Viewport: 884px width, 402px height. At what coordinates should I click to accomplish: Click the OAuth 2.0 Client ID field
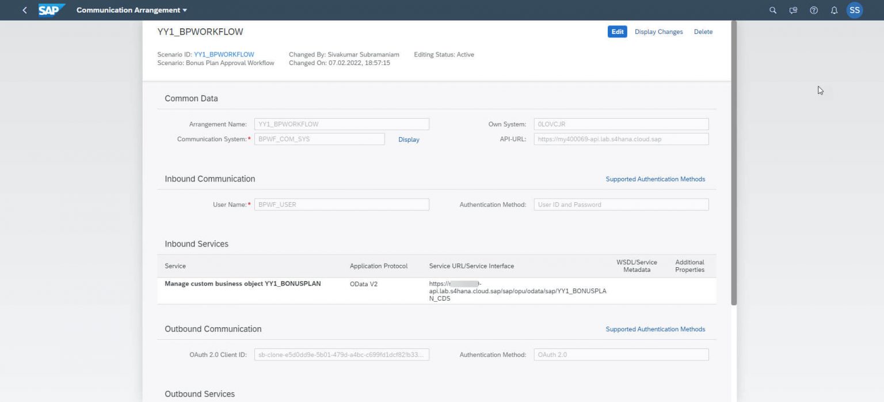coord(341,354)
